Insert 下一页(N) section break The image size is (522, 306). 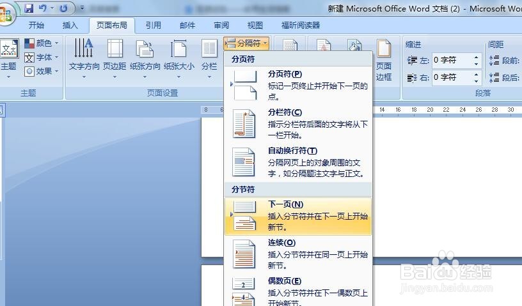[298, 216]
